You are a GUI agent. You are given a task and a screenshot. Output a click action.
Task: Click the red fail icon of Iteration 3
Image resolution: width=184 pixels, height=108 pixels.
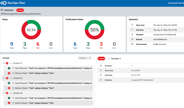pos(7,93)
